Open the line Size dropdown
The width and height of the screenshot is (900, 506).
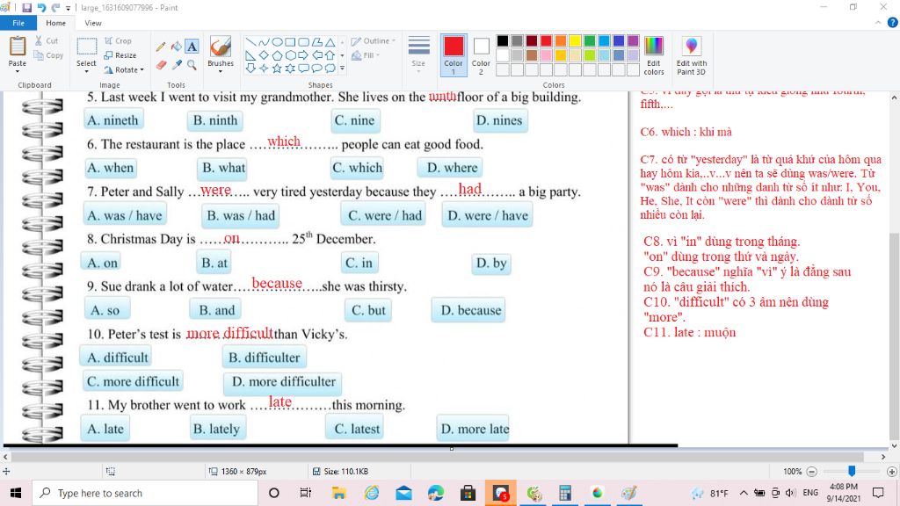[x=418, y=54]
